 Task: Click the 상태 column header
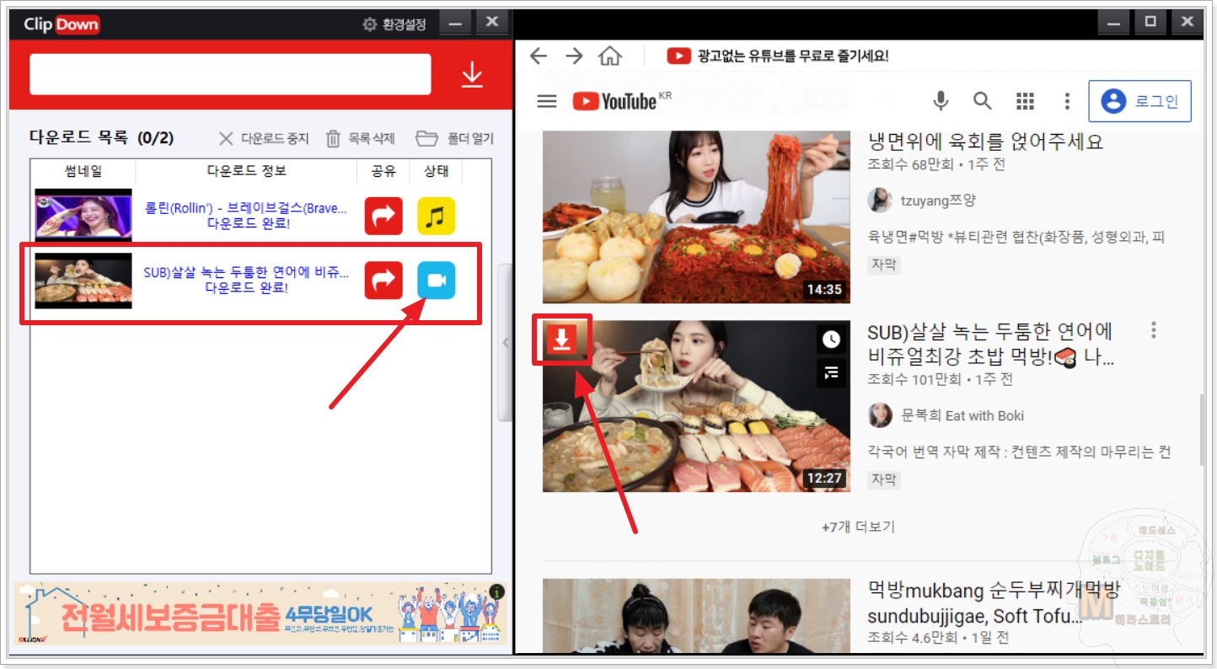coord(436,171)
